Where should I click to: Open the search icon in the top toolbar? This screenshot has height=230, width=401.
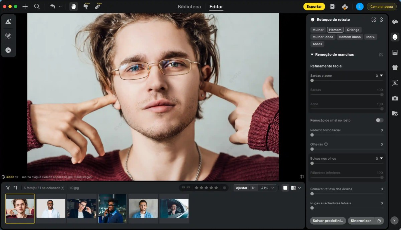(x=37, y=6)
